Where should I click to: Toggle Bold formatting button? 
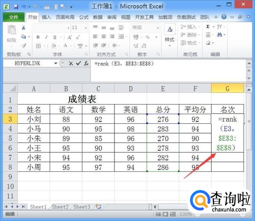[38, 37]
